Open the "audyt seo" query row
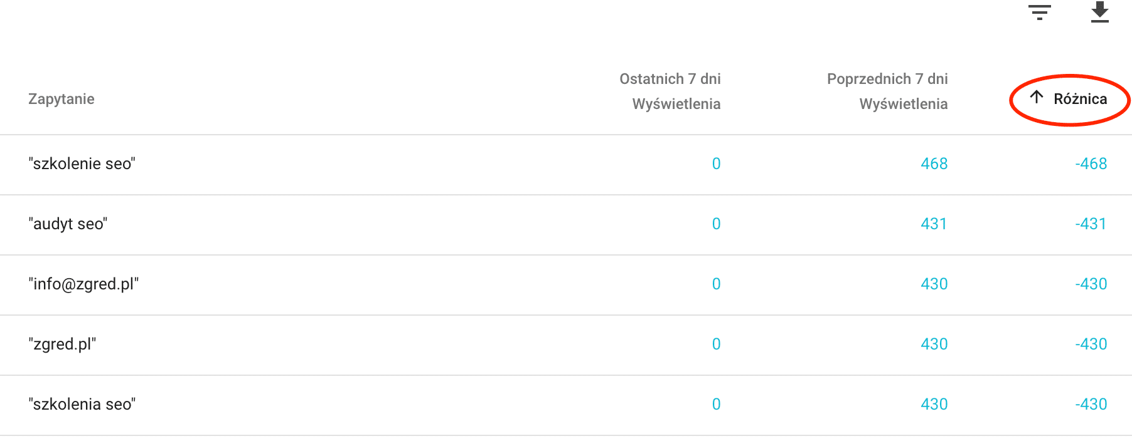 (x=68, y=224)
